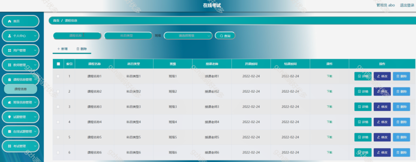
Task: Click table cell 科目类型5
Action: pyautogui.click(x=133, y=137)
